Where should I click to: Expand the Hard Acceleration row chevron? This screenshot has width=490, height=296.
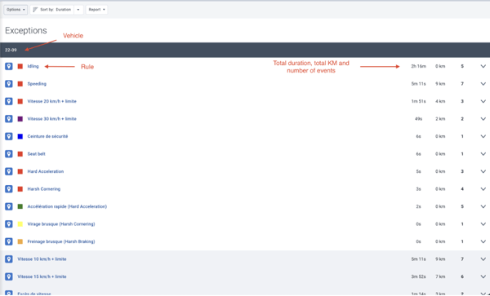(x=483, y=171)
